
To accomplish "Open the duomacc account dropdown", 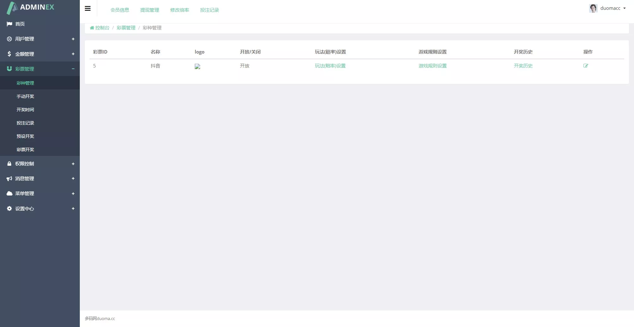I will pyautogui.click(x=612, y=8).
